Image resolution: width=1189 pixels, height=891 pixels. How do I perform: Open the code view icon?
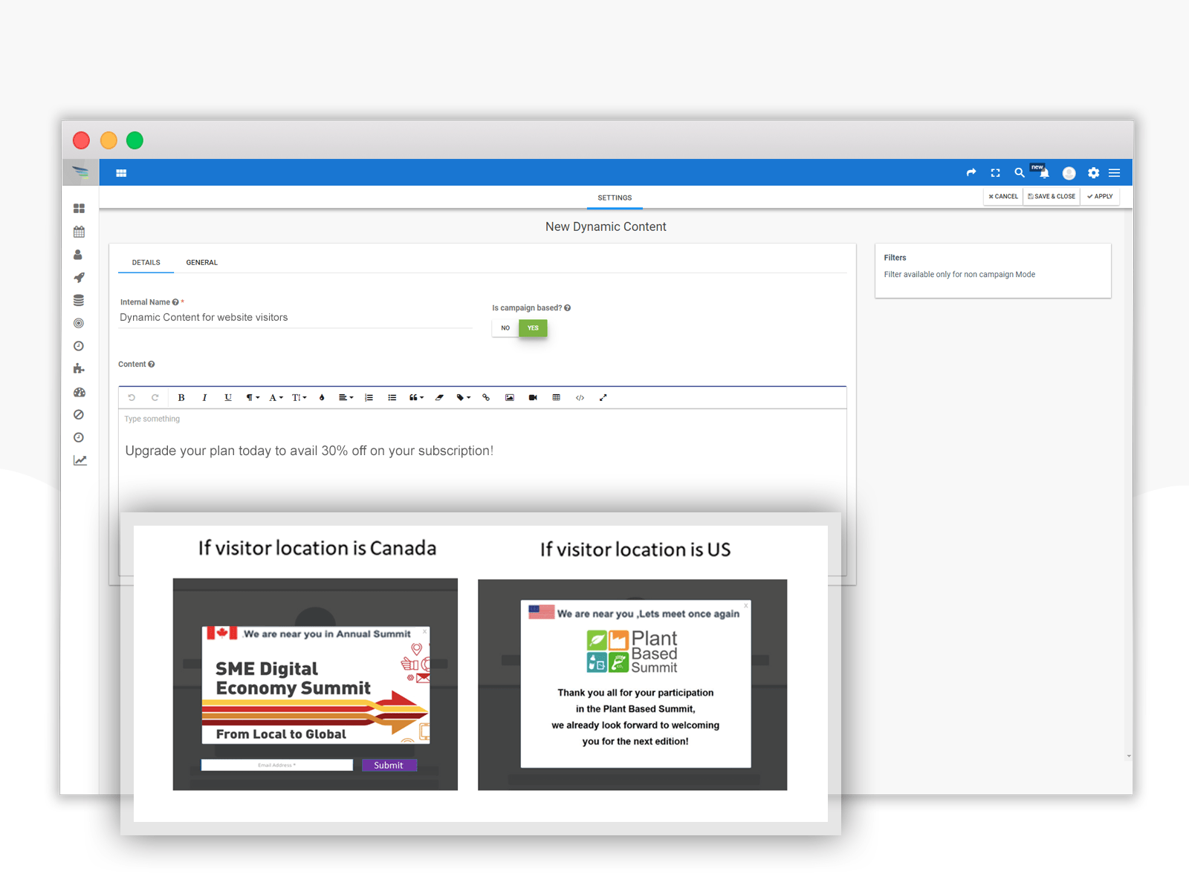point(580,398)
